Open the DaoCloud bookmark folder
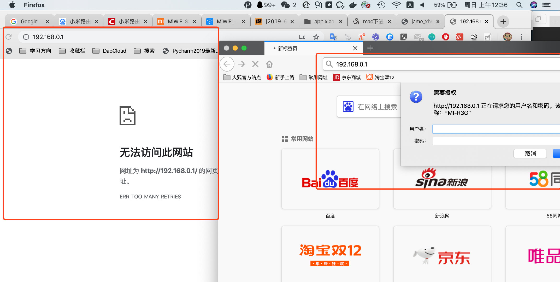This screenshot has width=560, height=282. 109,51
